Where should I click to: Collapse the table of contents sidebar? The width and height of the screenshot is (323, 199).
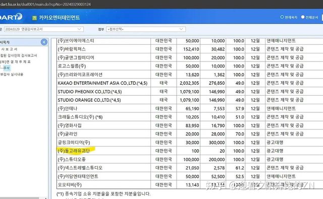[x=44, y=42]
